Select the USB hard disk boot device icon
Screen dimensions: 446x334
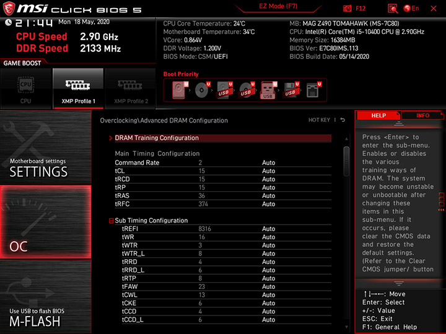(x=224, y=90)
